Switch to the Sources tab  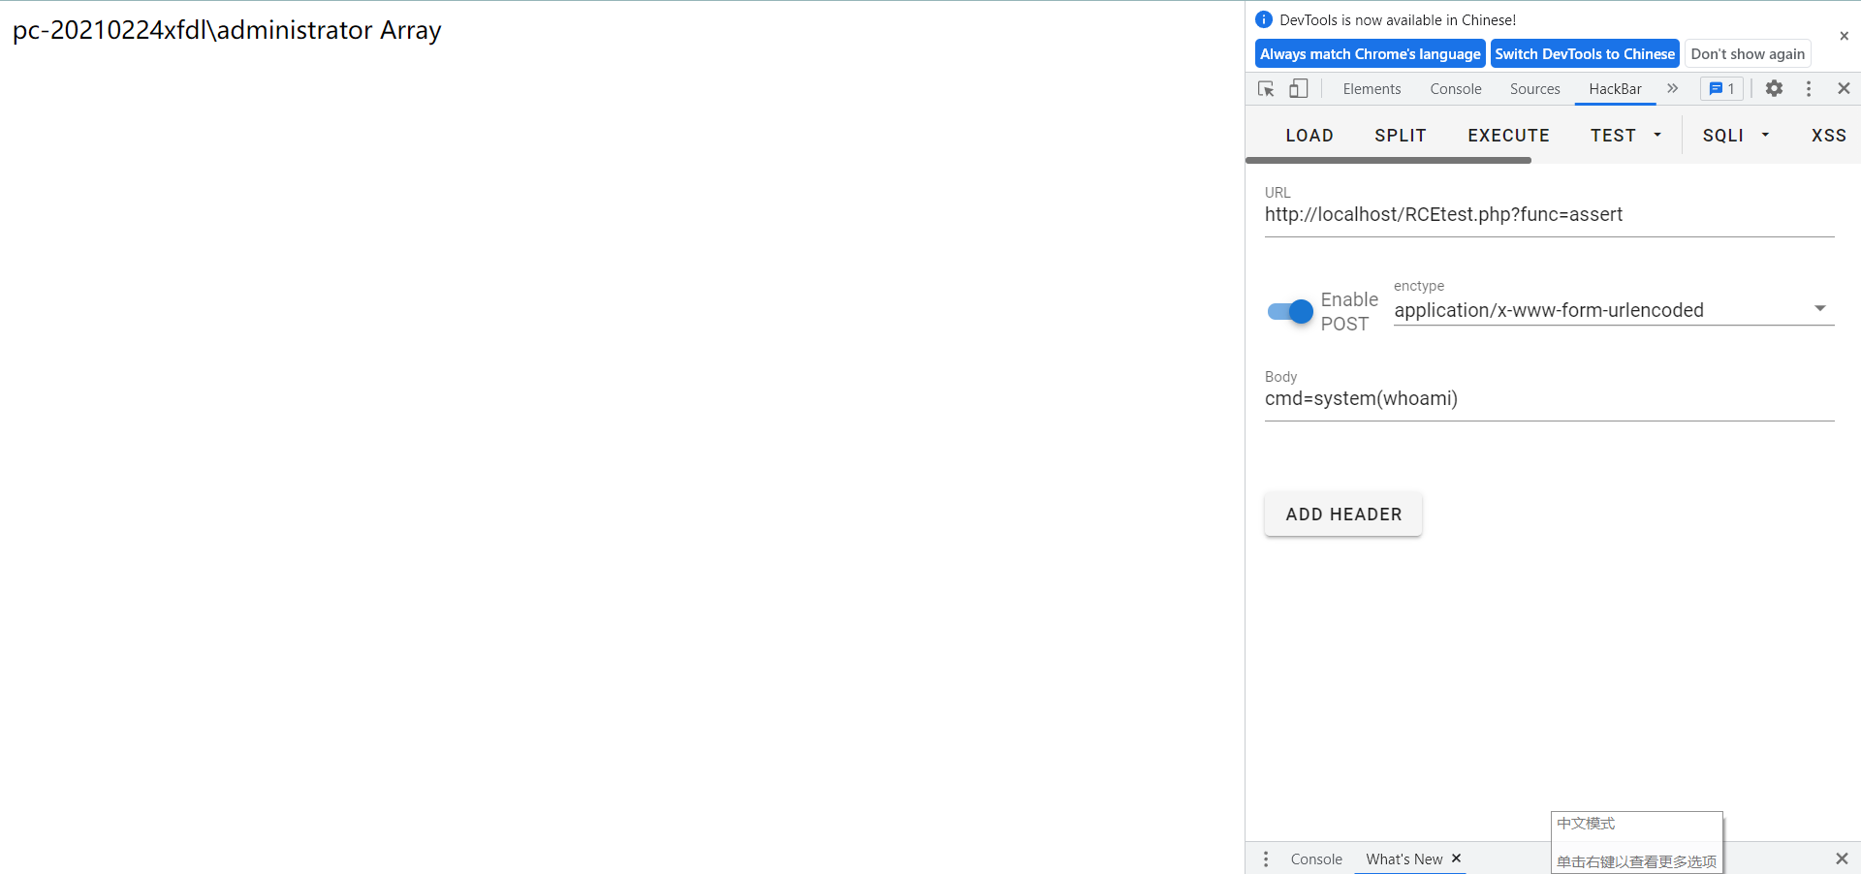pyautogui.click(x=1535, y=89)
